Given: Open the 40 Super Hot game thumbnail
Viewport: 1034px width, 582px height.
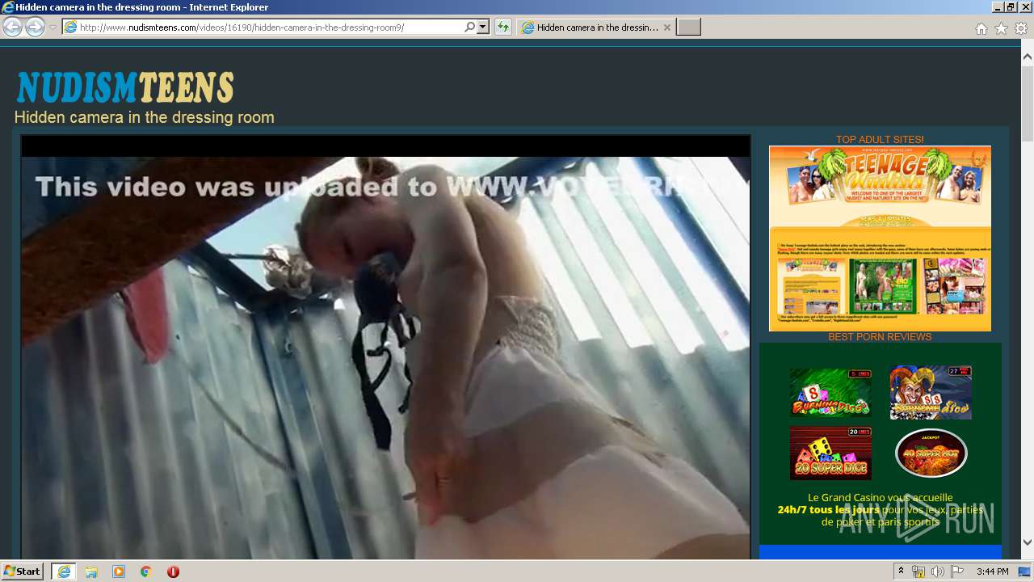Looking at the screenshot, I should tap(931, 453).
